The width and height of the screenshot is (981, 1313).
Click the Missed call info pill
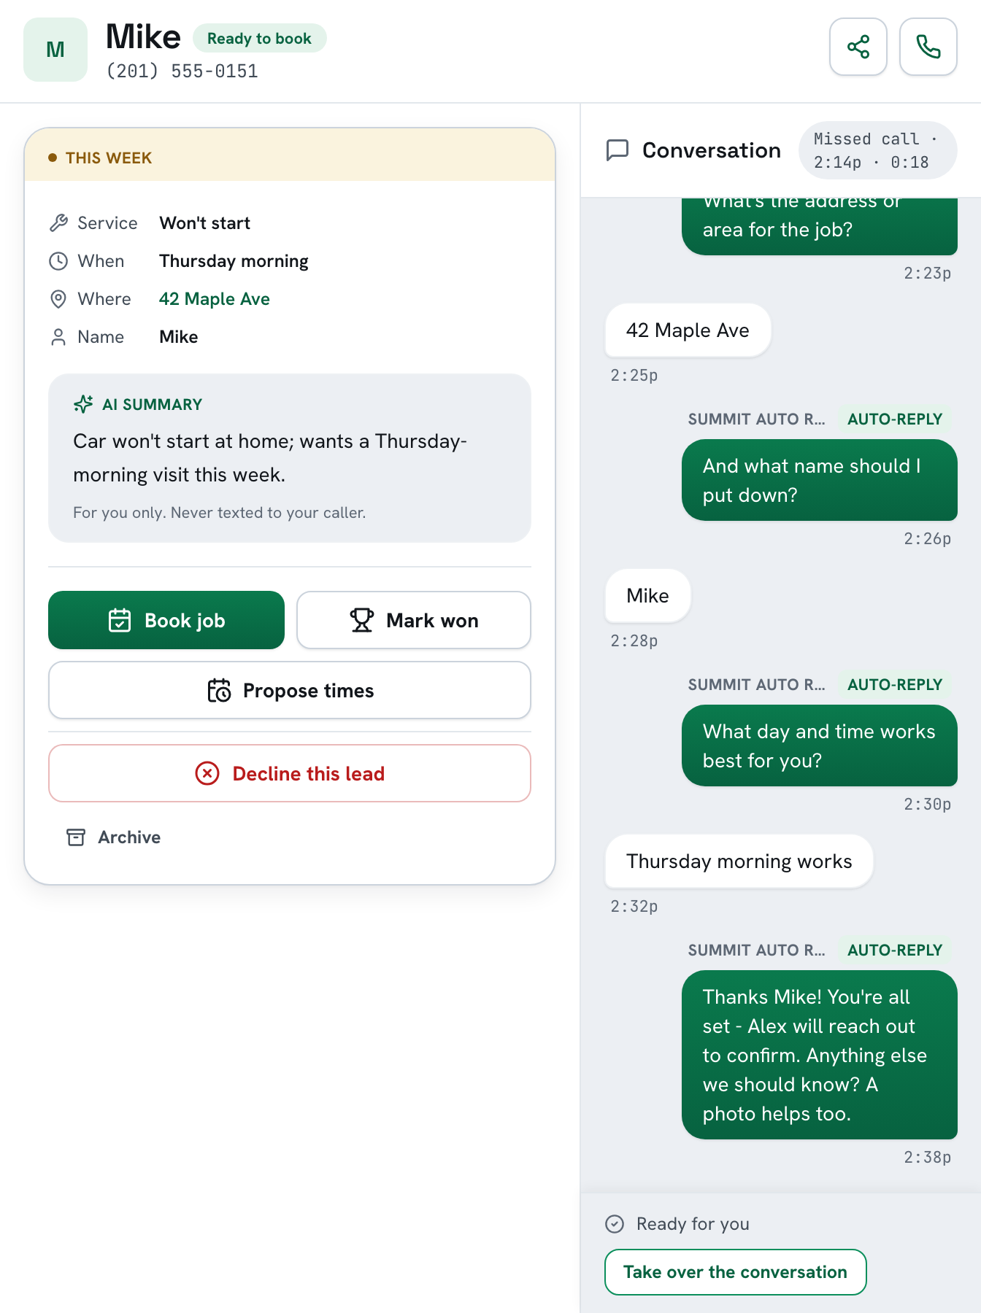point(877,150)
